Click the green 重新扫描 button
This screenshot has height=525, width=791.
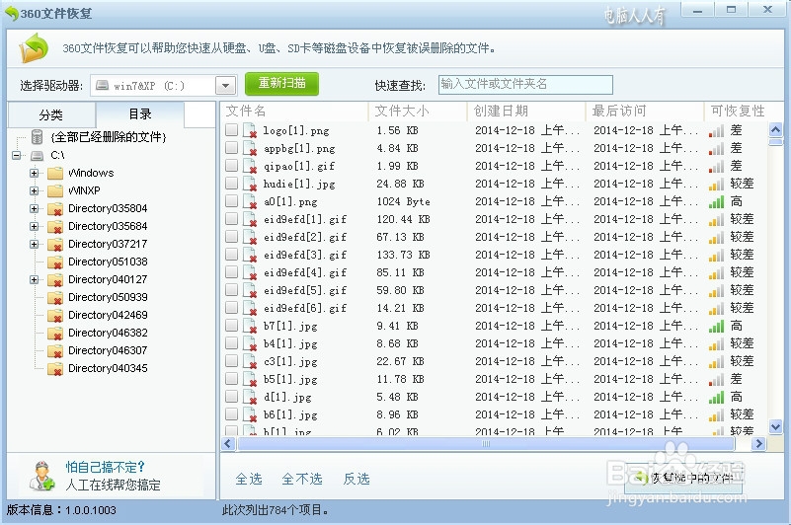[x=282, y=83]
